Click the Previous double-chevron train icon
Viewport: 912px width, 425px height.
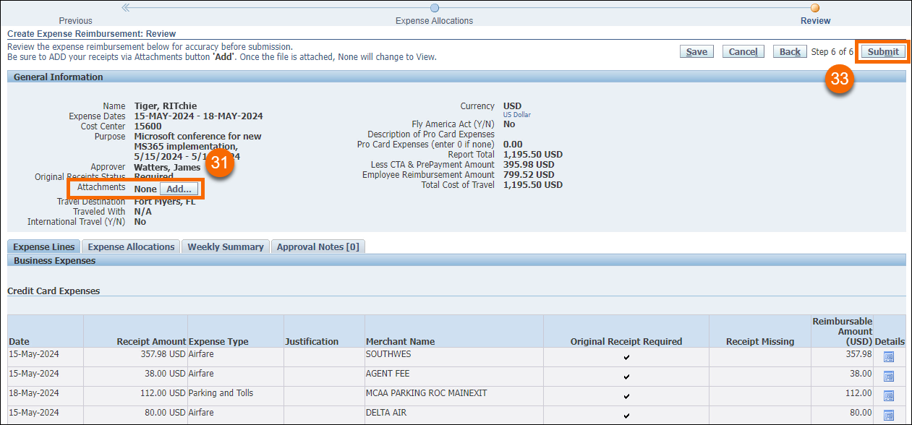pos(126,8)
